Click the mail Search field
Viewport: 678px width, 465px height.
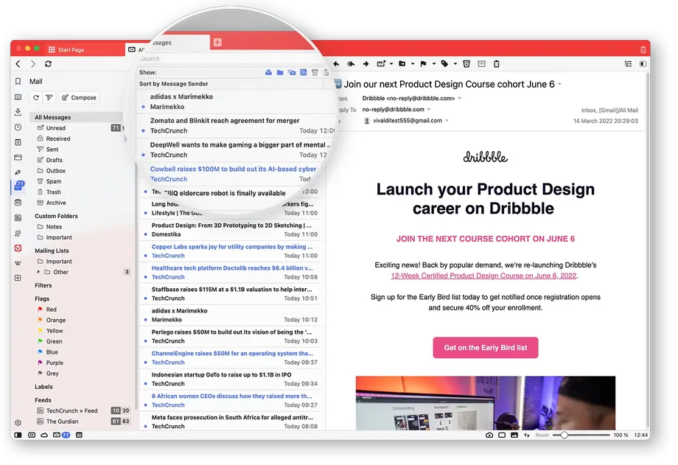click(231, 58)
